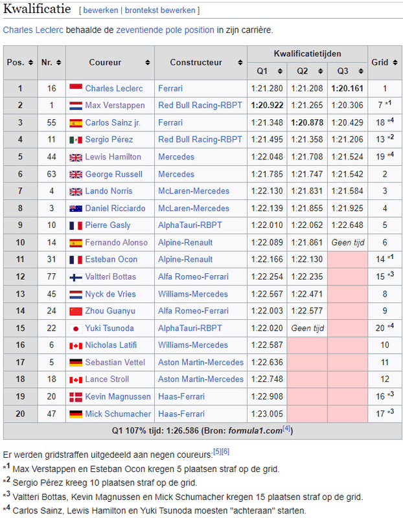This screenshot has width=403, height=518.
Task: Sort by Q2 time arrows
Action: (x=320, y=71)
